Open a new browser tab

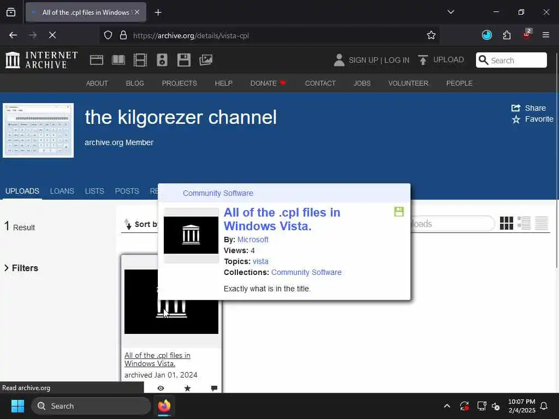[158, 13]
